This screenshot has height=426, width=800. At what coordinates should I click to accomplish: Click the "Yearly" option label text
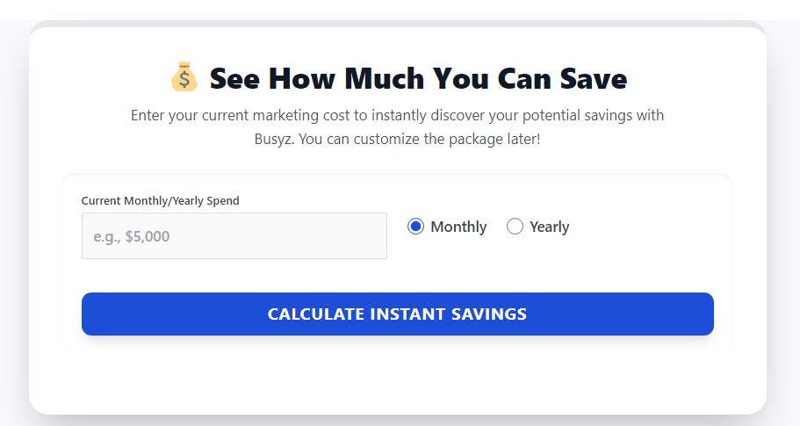tap(550, 227)
